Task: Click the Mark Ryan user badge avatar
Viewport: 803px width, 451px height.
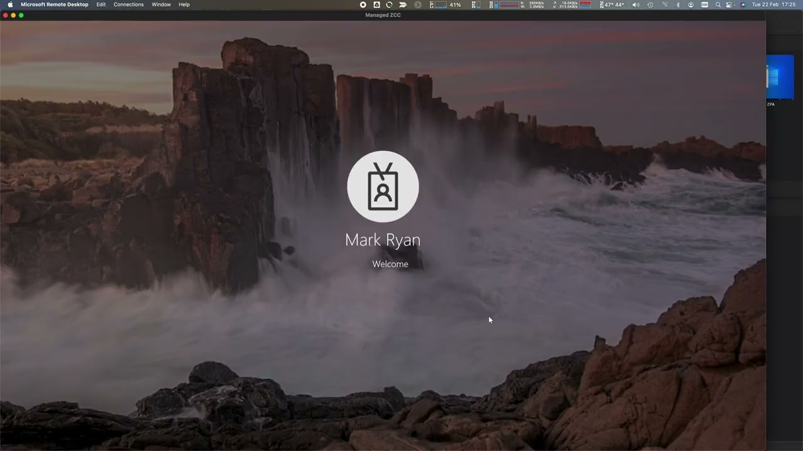Action: pyautogui.click(x=383, y=187)
